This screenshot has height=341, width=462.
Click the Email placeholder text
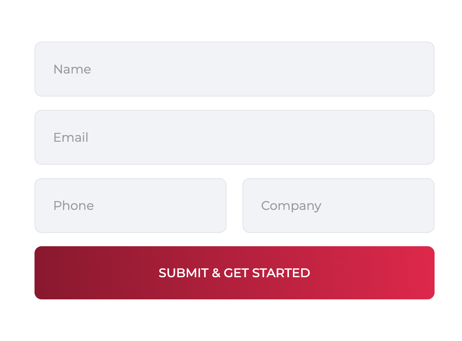pyautogui.click(x=71, y=137)
